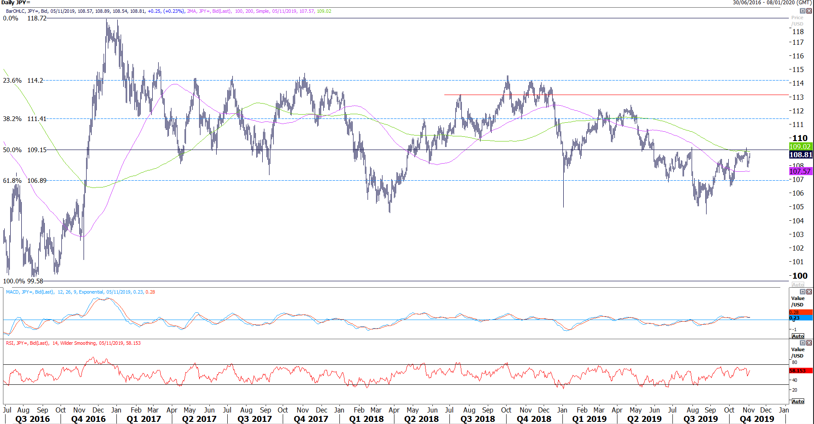814x424 pixels.
Task: Click Q1 2018 on the time axis
Action: (x=366, y=419)
